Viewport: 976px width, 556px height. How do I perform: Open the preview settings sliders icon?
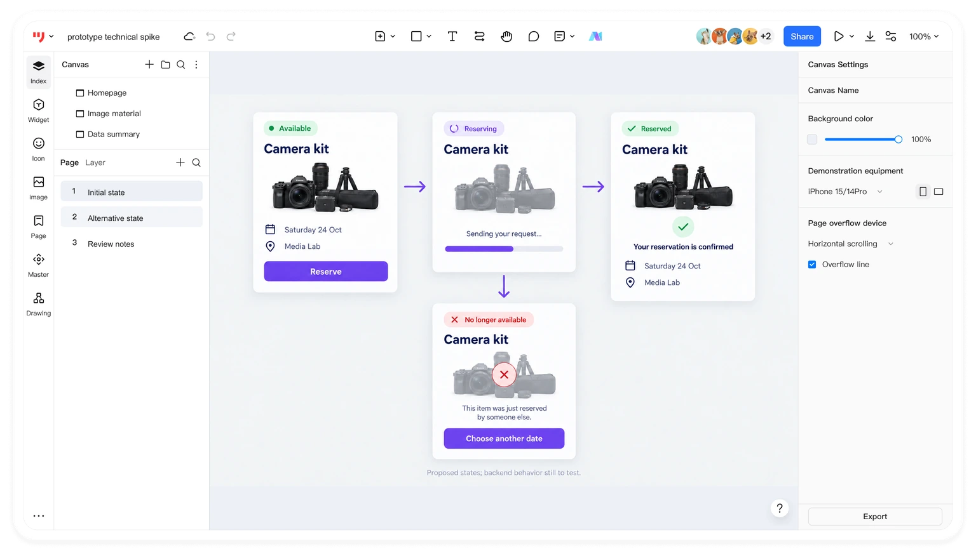click(891, 36)
